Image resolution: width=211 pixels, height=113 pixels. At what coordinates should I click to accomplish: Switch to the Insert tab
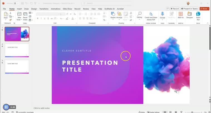[x=19, y=9]
